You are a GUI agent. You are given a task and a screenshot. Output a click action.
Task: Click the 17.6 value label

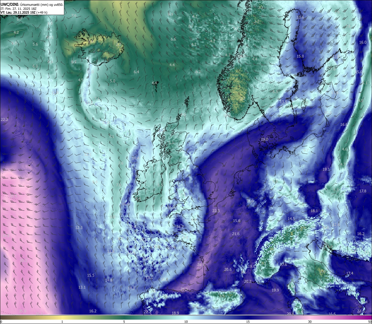(x=283, y=265)
